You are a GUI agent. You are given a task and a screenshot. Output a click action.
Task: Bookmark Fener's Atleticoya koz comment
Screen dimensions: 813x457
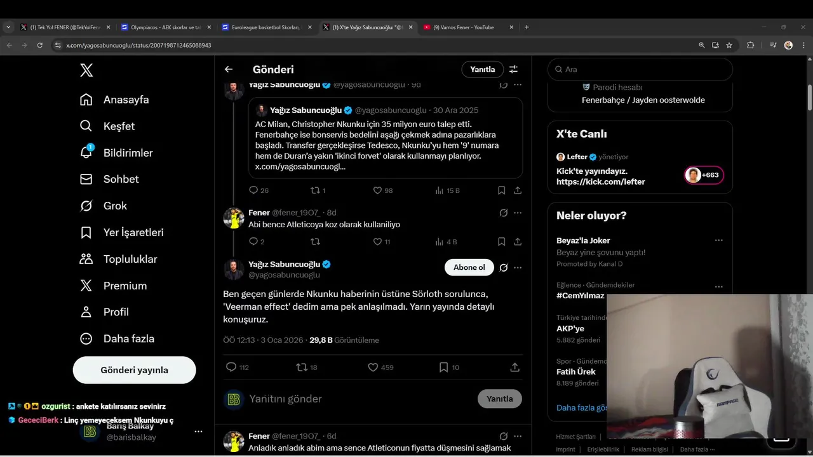(x=501, y=242)
